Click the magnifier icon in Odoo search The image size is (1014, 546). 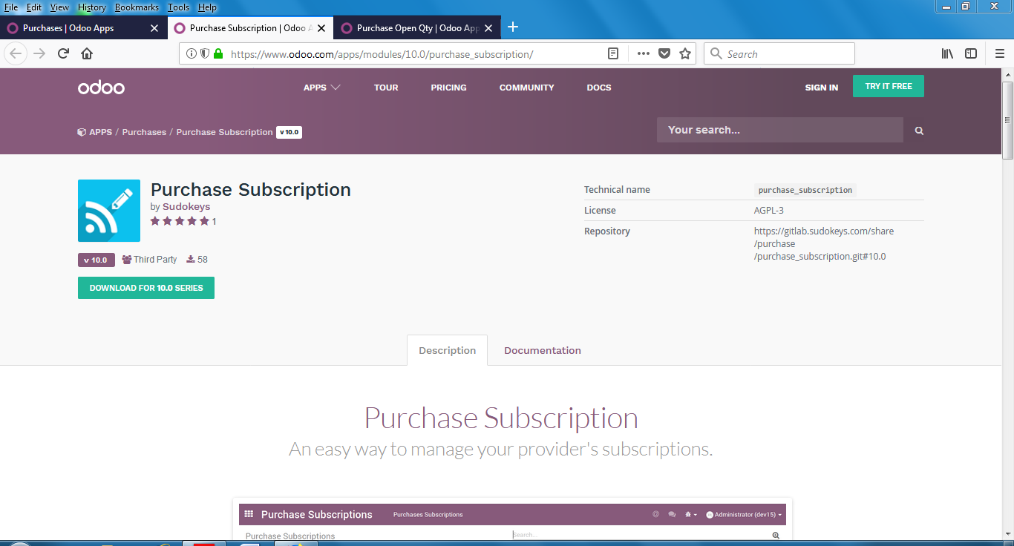click(919, 131)
